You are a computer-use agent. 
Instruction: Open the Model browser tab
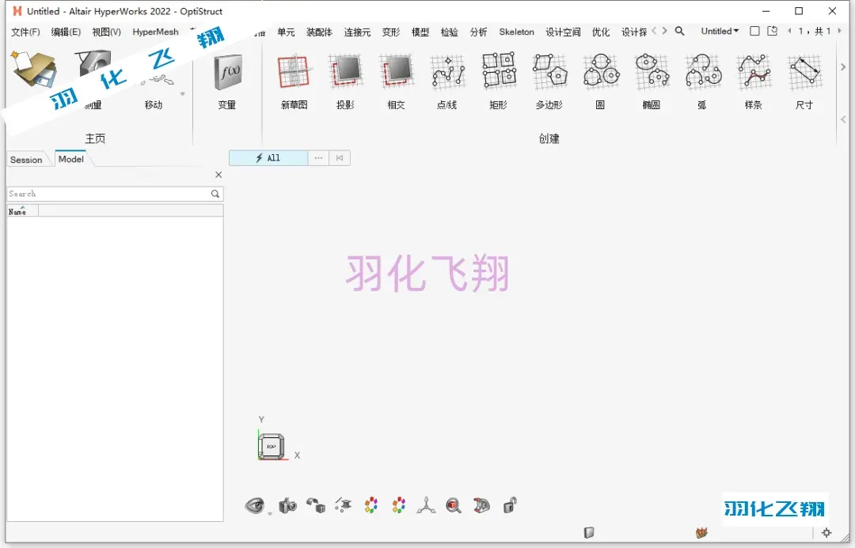(x=71, y=159)
